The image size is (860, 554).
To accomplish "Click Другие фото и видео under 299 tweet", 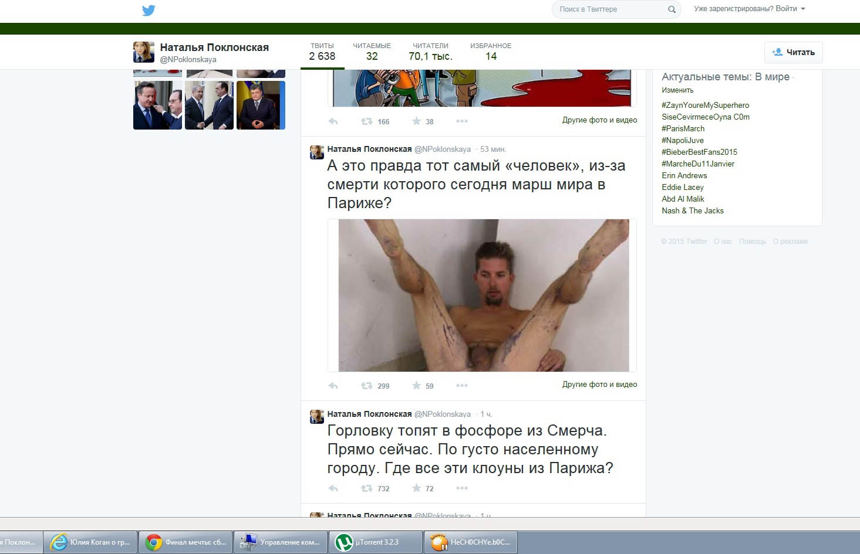I will (x=599, y=385).
